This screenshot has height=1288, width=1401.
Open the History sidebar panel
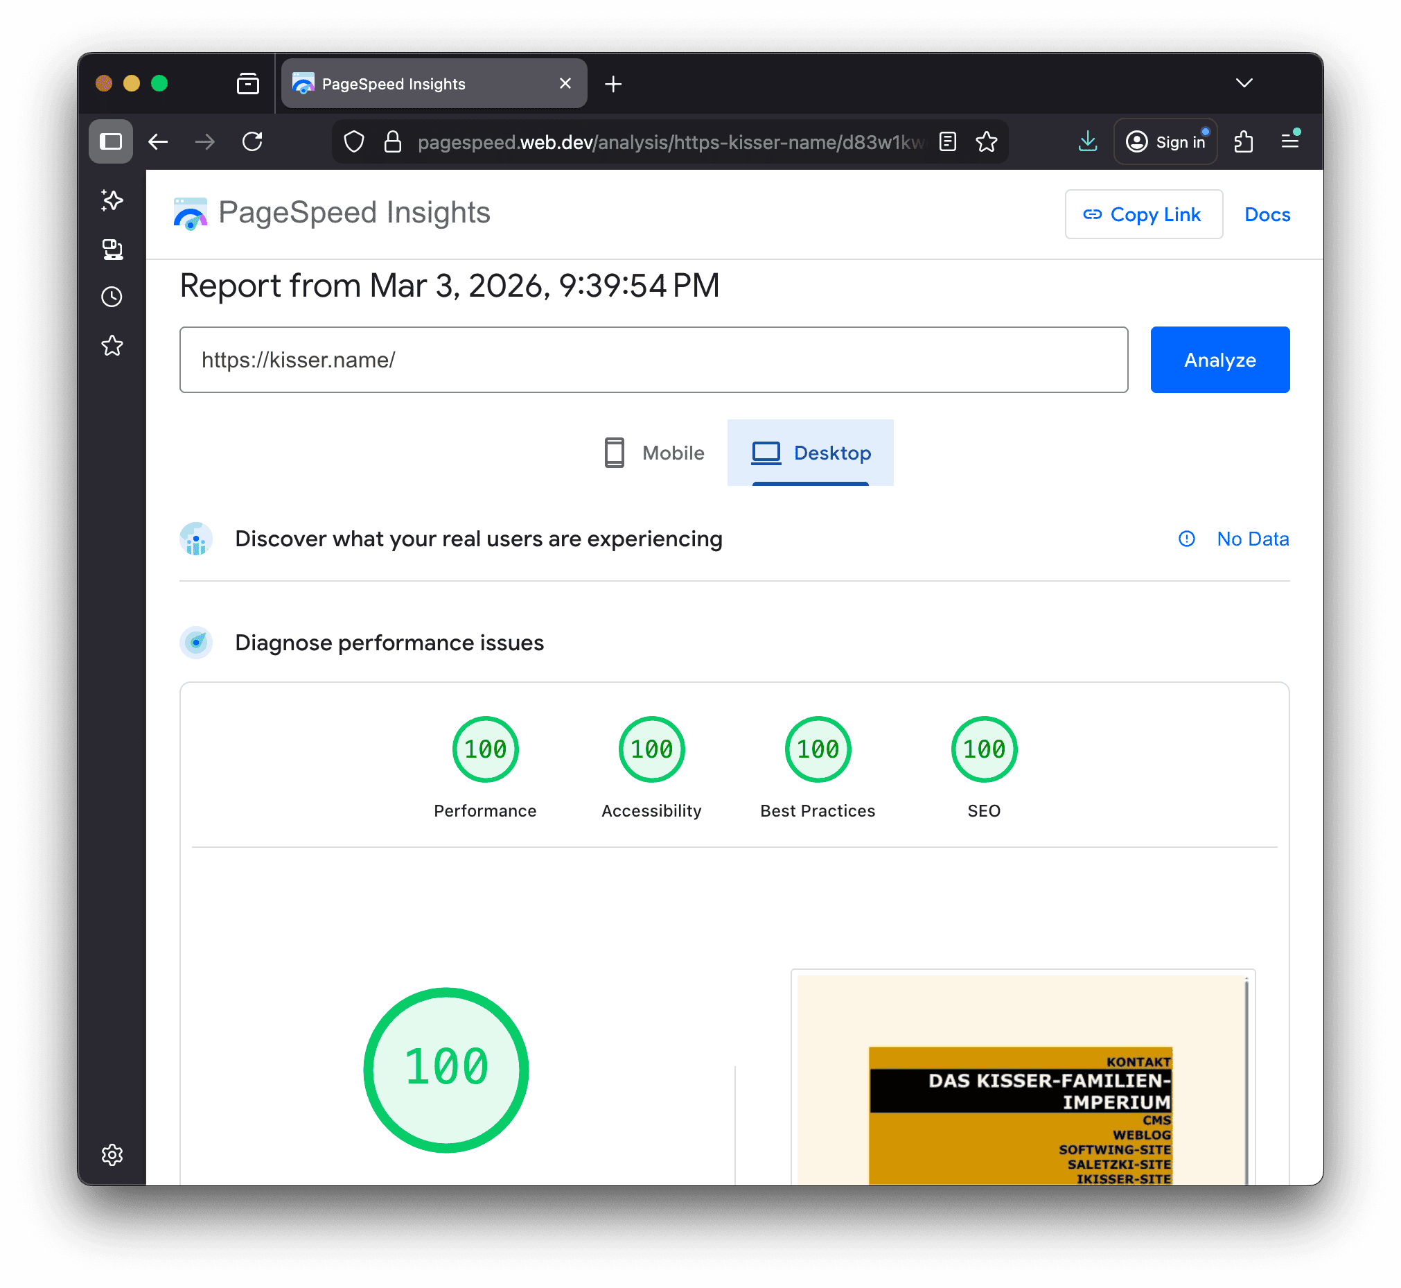(112, 297)
